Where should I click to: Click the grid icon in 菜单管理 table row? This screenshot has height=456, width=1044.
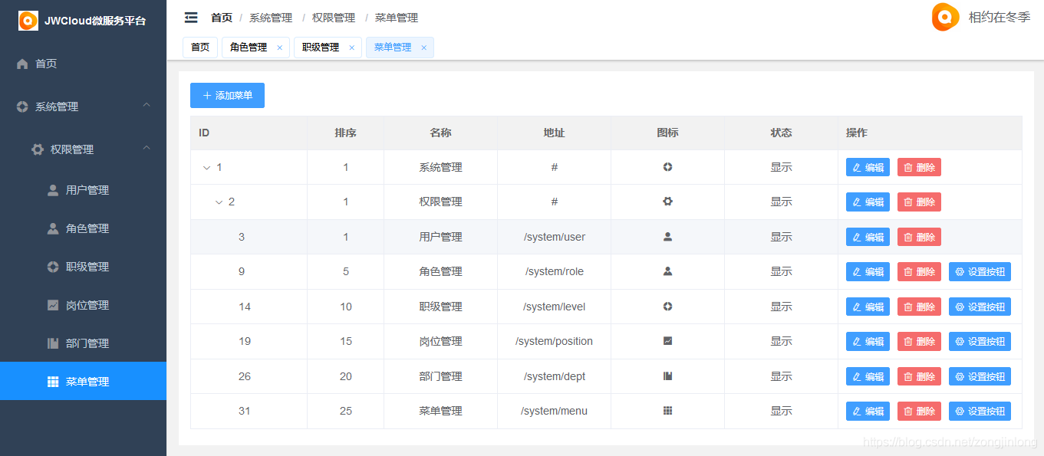coord(667,411)
